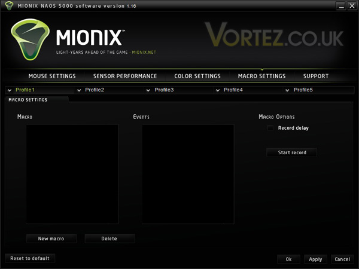This screenshot has height=269, width=359.
Task: Create a New macro
Action: pyautogui.click(x=51, y=239)
